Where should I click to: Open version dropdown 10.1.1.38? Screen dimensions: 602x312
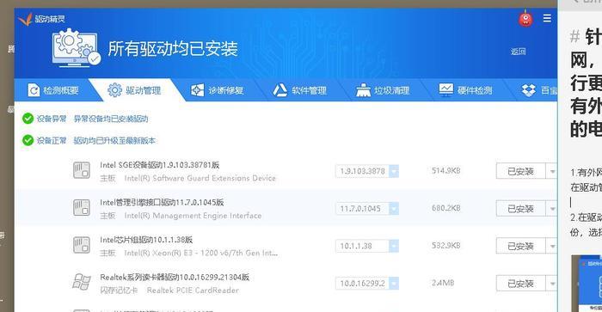[394, 246]
